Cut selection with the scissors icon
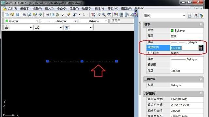The image size is (209, 117). [47, 14]
